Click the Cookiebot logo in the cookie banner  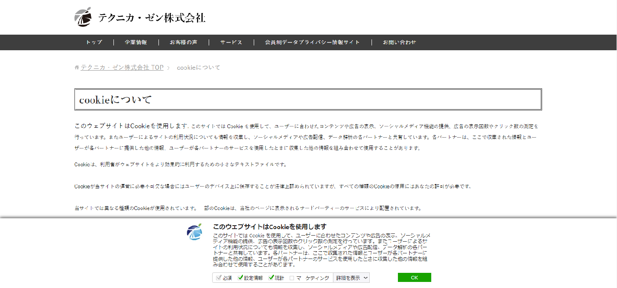point(194,232)
